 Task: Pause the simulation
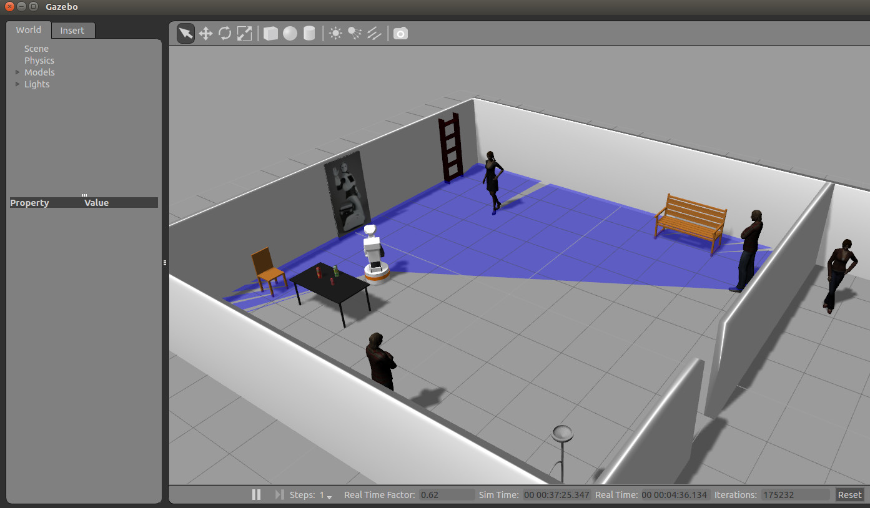coord(256,495)
